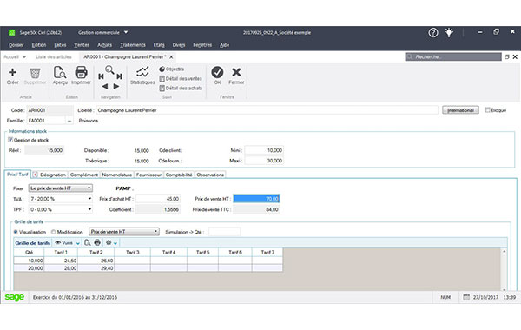Open Détail des ventes
Screen dimensions: 521x330
pos(181,79)
